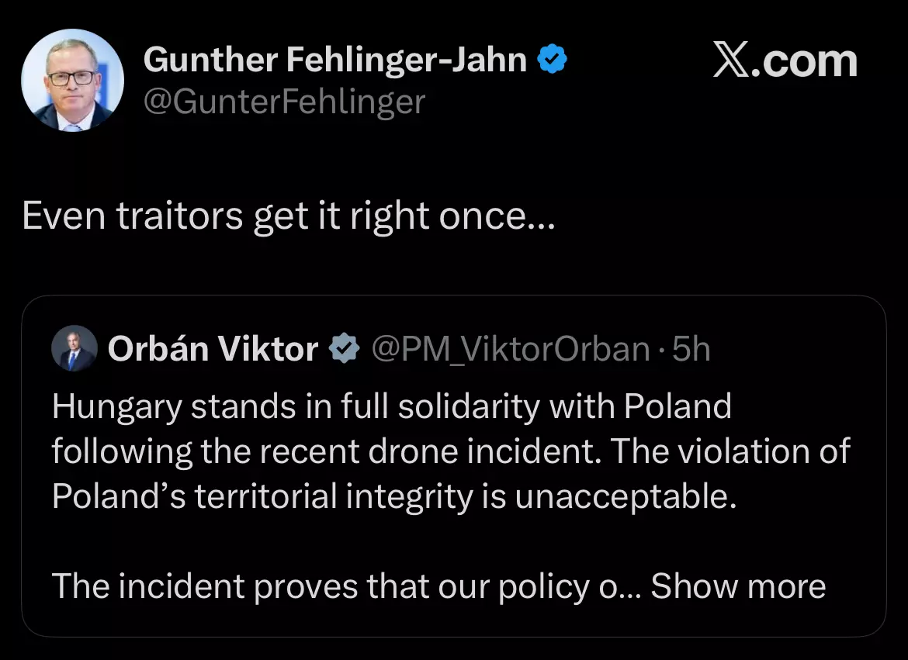Screen dimensions: 908x660
Task: Open Gunther Fehlinger-Jahn's profile picture
Action: point(72,80)
